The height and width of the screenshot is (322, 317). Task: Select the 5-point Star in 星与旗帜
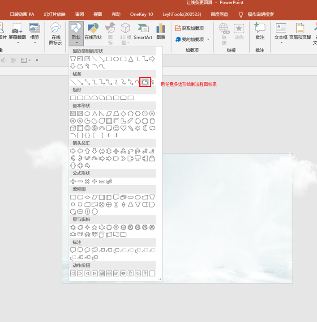pyautogui.click(x=94, y=227)
